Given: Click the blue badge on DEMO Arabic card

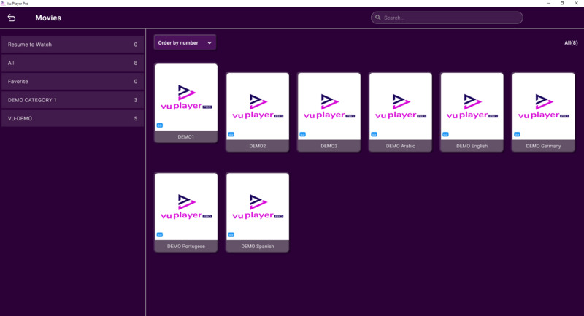Looking at the screenshot, I should click(374, 134).
